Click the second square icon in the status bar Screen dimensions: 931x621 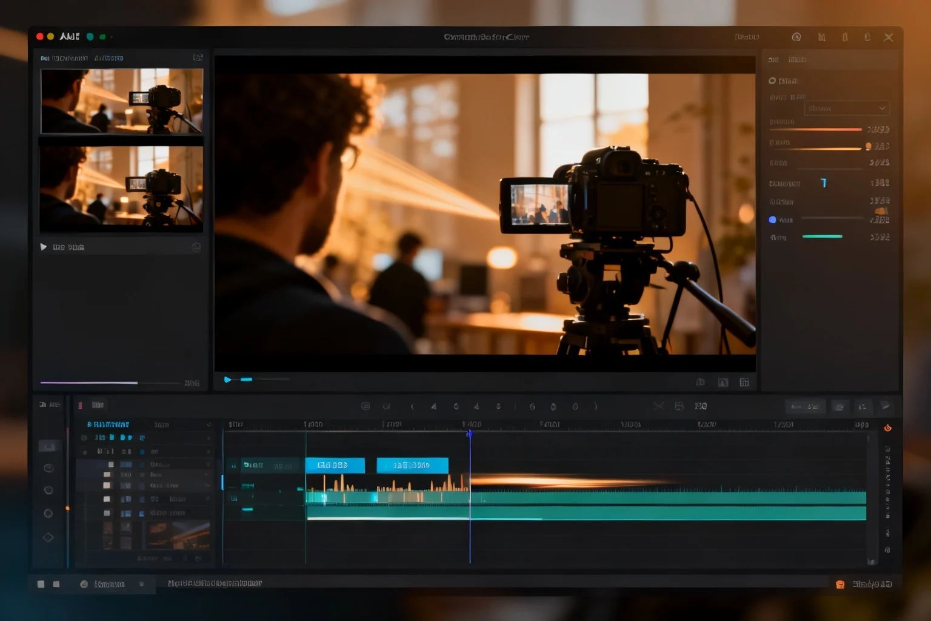(x=56, y=584)
